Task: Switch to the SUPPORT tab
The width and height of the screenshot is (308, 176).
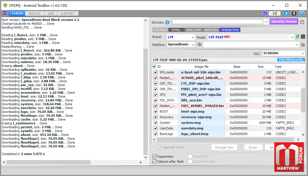Action: 68,14
